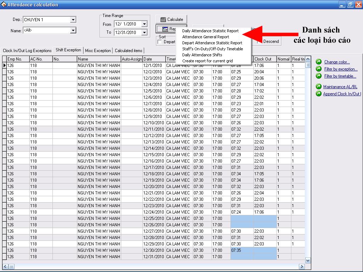The image size is (363, 272).
Task: Click green icon beside Maintanance AL/BL
Action: [x=319, y=86]
